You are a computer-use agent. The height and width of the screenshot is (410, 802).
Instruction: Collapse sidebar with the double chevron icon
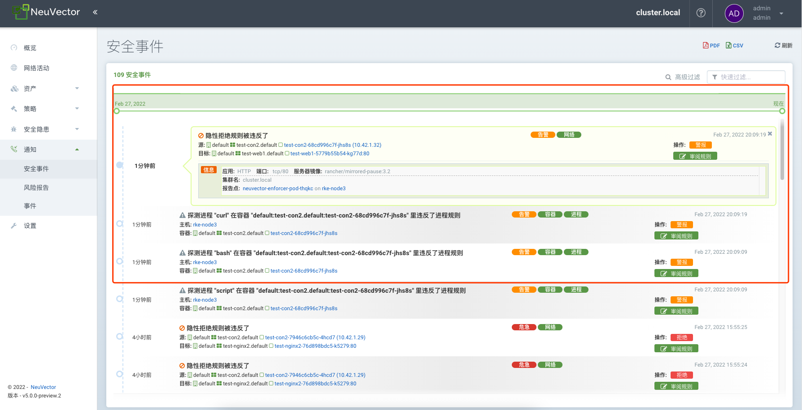(x=95, y=12)
